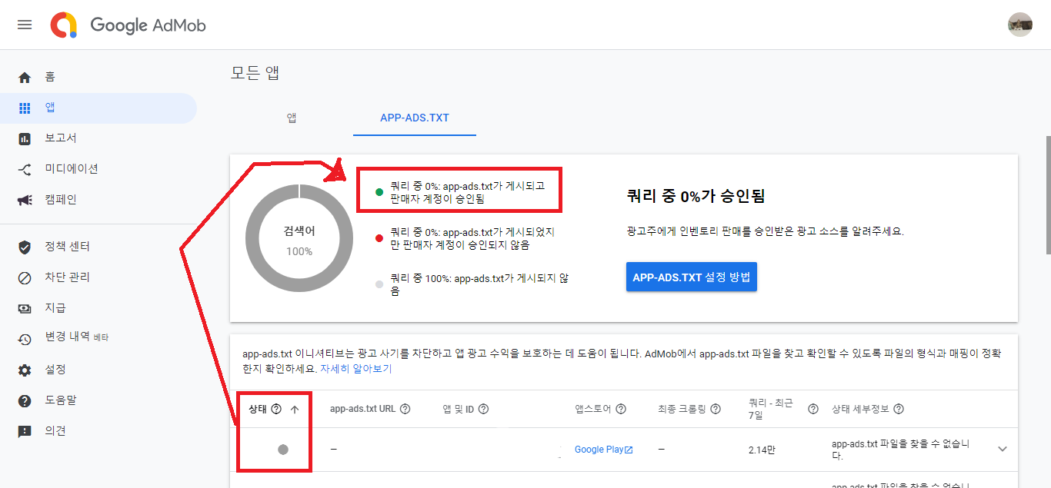The image size is (1051, 488).
Task: Sort by 상태 column arrow
Action: click(x=294, y=410)
